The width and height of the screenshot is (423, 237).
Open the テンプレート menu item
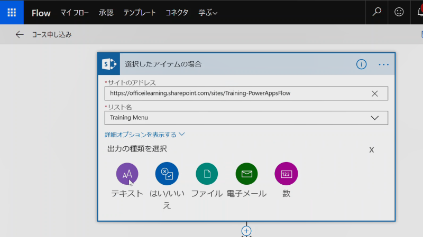(140, 13)
